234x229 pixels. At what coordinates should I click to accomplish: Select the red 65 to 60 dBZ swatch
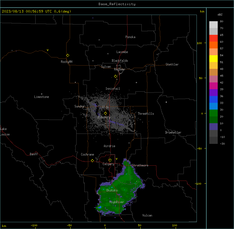click(213, 38)
